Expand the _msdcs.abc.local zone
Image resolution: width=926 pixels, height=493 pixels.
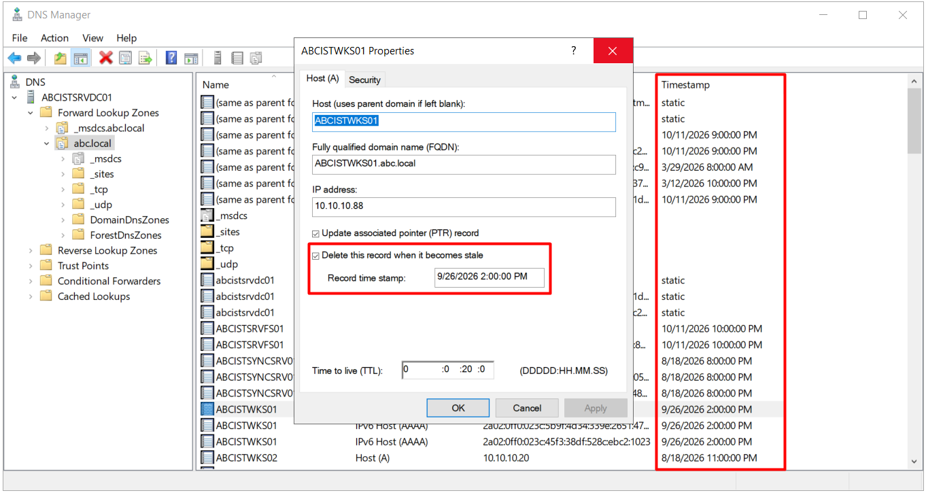46,128
